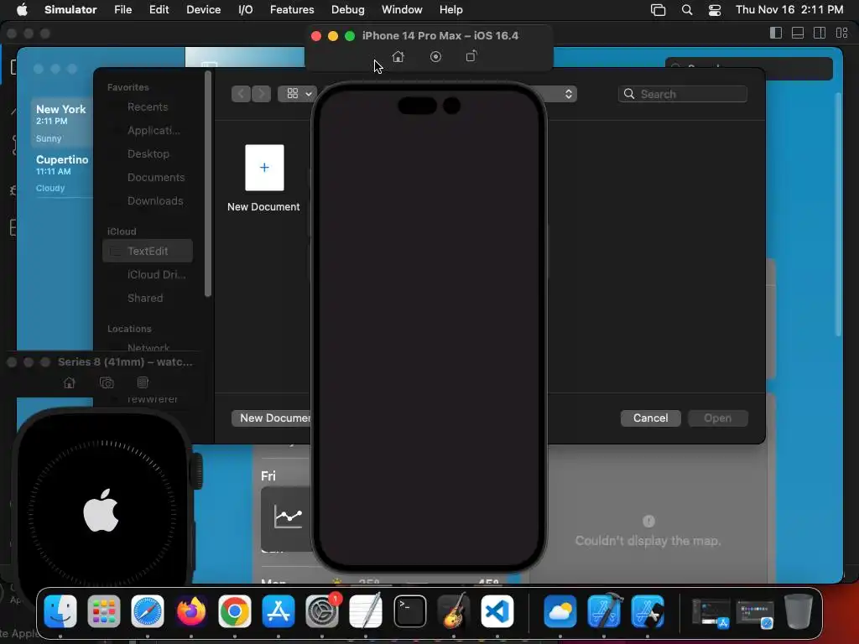Click the date and time in menu bar
Viewport: 859px width, 644px height.
click(x=789, y=9)
